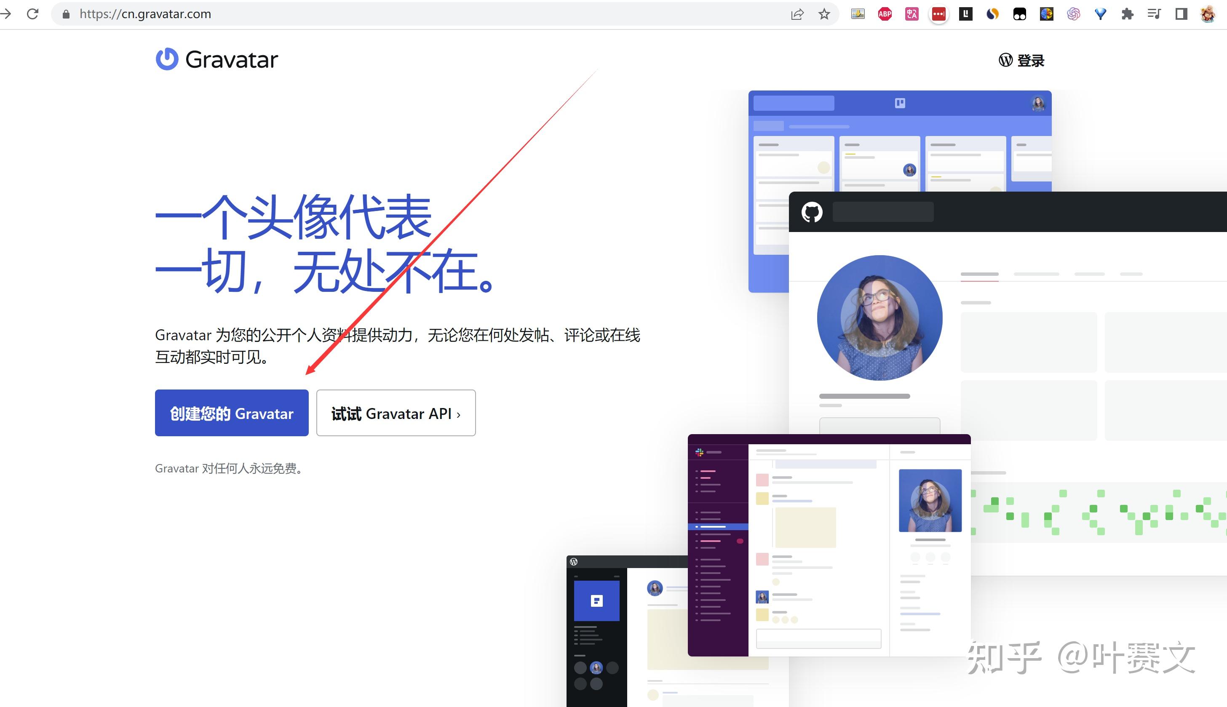
Task: Click the Gravatar logo in the header
Action: [x=216, y=59]
